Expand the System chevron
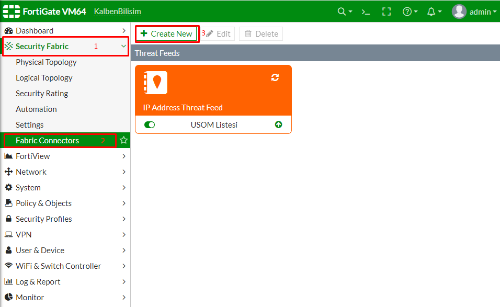Image resolution: width=500 pixels, height=307 pixels. (124, 187)
